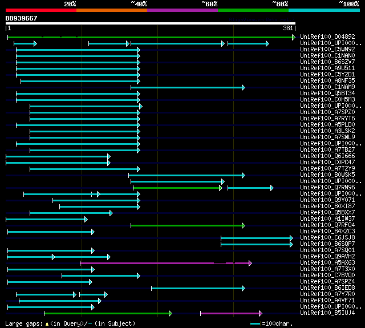Click the green ~80% identity color segment

coord(253,10)
